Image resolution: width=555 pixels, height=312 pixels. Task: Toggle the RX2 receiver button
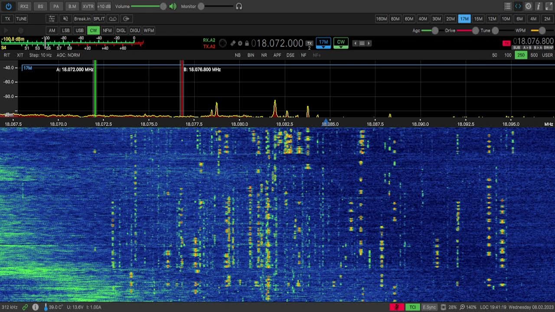(x=24, y=6)
